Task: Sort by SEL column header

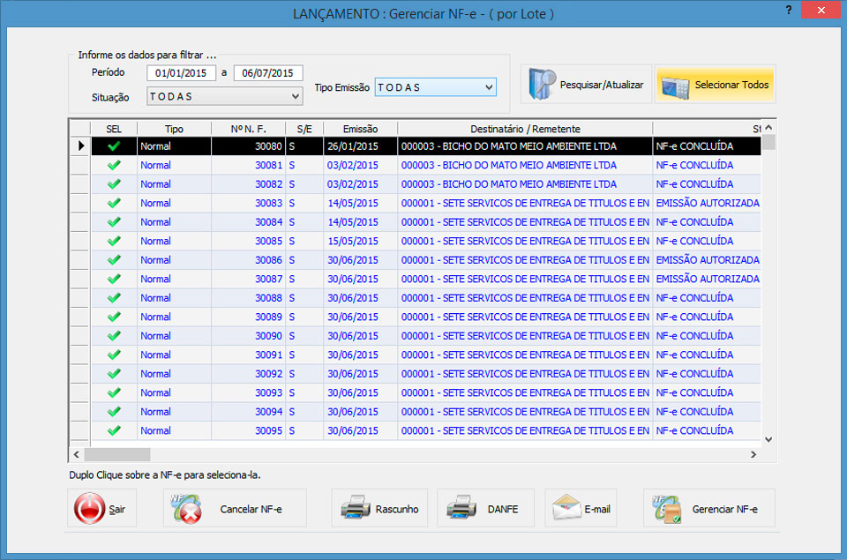Action: click(114, 129)
